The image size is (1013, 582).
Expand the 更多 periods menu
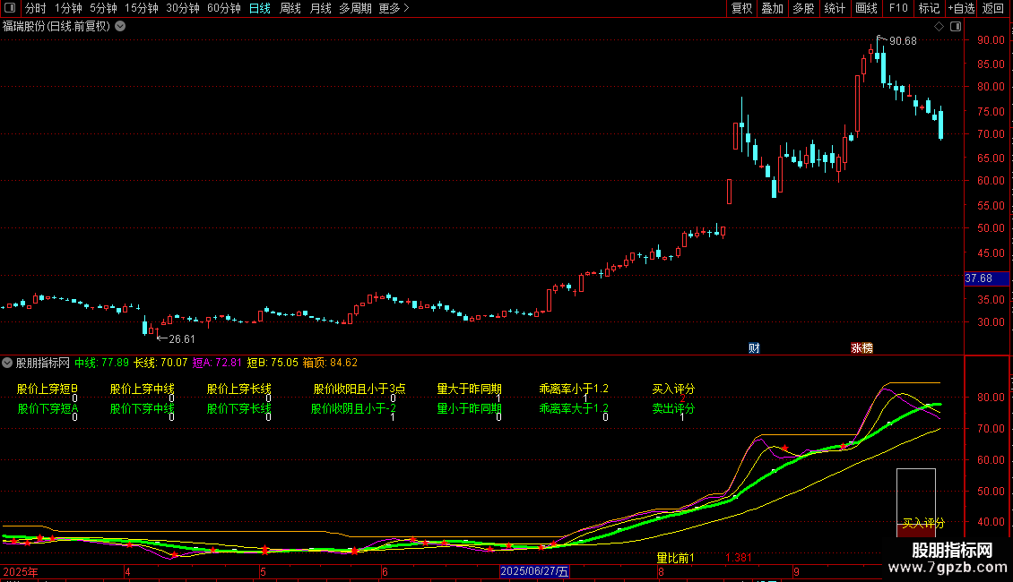coord(394,8)
